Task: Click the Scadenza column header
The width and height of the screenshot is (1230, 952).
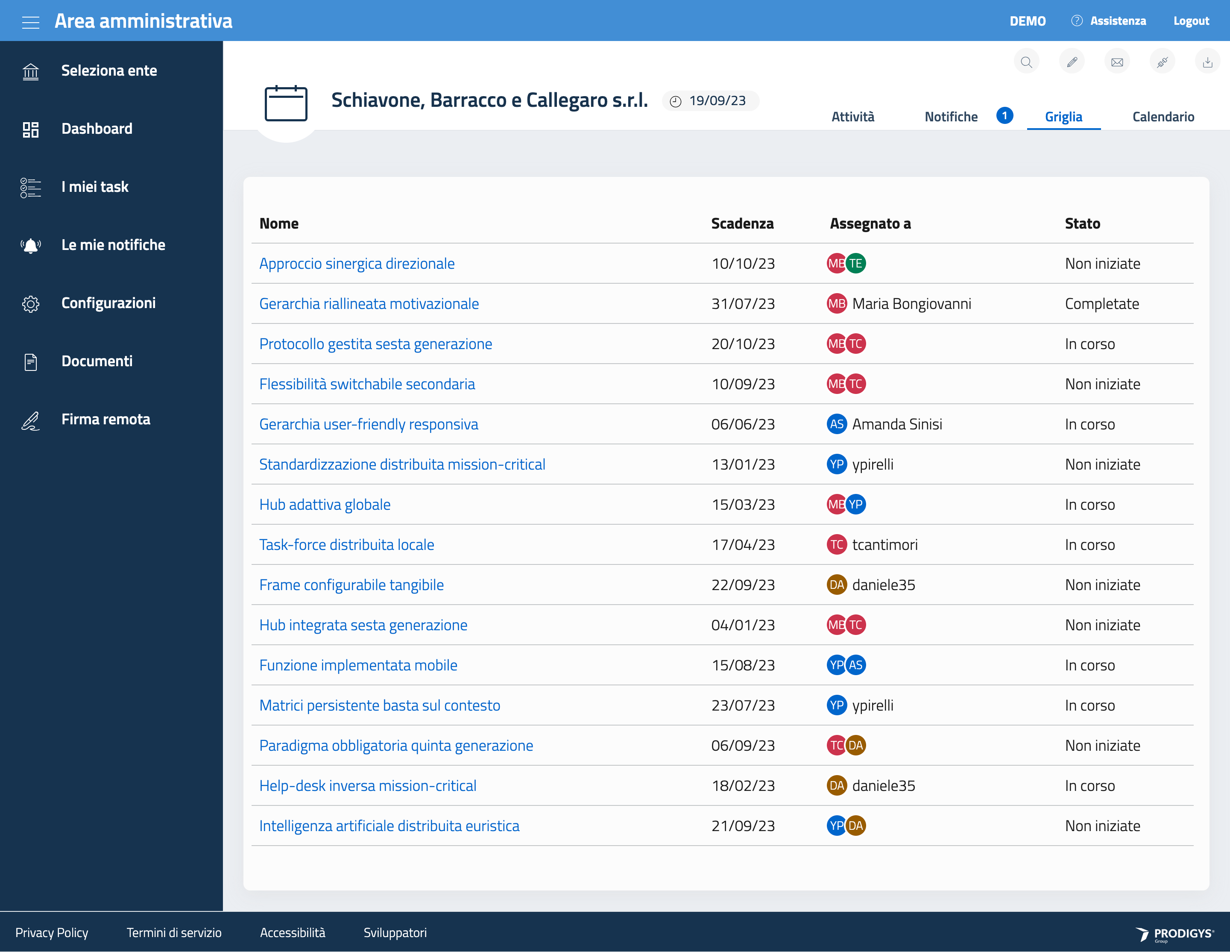Action: [x=742, y=223]
